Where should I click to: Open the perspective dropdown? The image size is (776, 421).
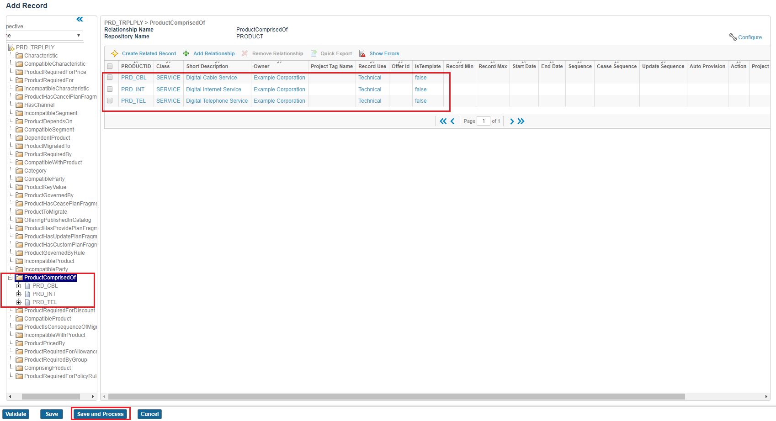[44, 35]
